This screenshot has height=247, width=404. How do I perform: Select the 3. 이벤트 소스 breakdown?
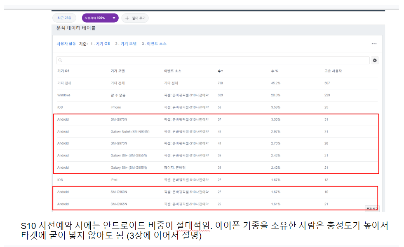tap(154, 44)
